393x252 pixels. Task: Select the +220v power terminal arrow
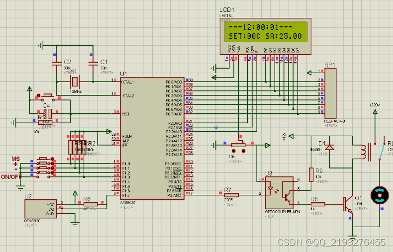tap(375, 112)
